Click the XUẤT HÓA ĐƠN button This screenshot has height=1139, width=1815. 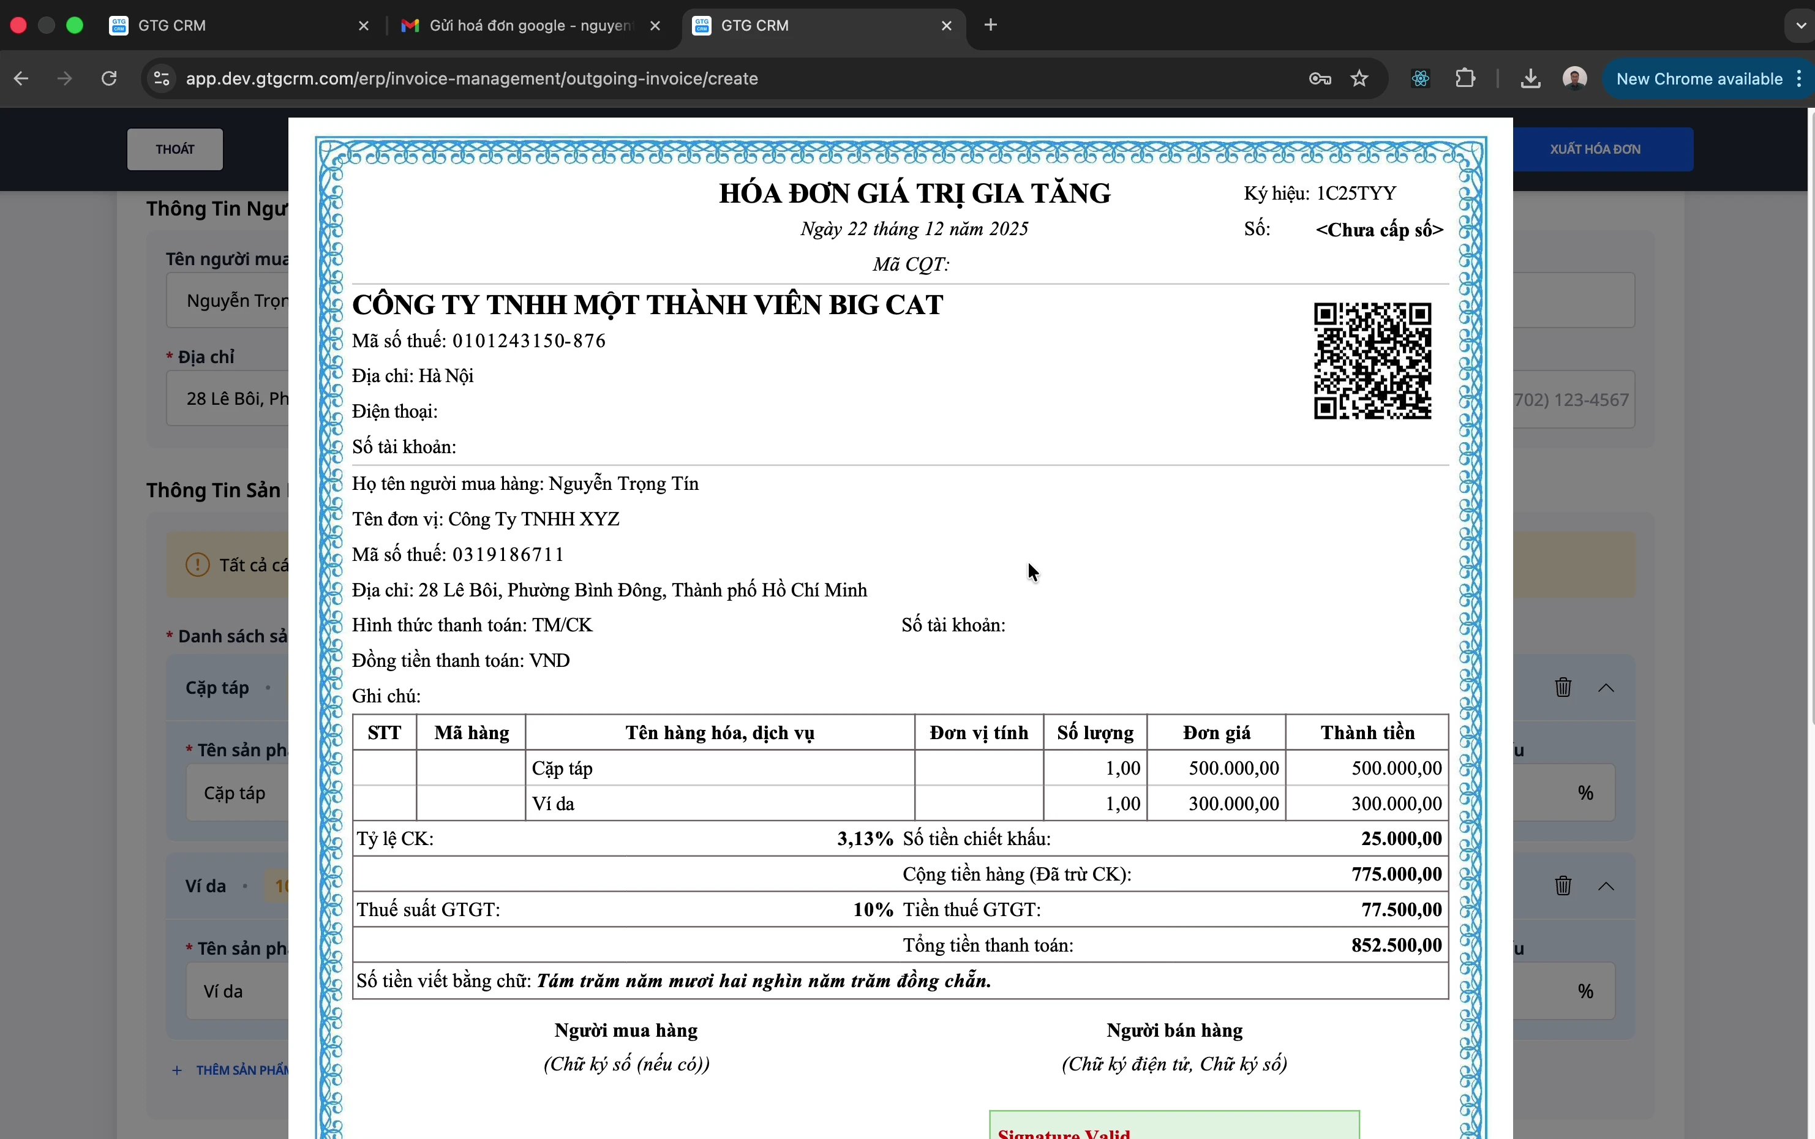[1595, 149]
